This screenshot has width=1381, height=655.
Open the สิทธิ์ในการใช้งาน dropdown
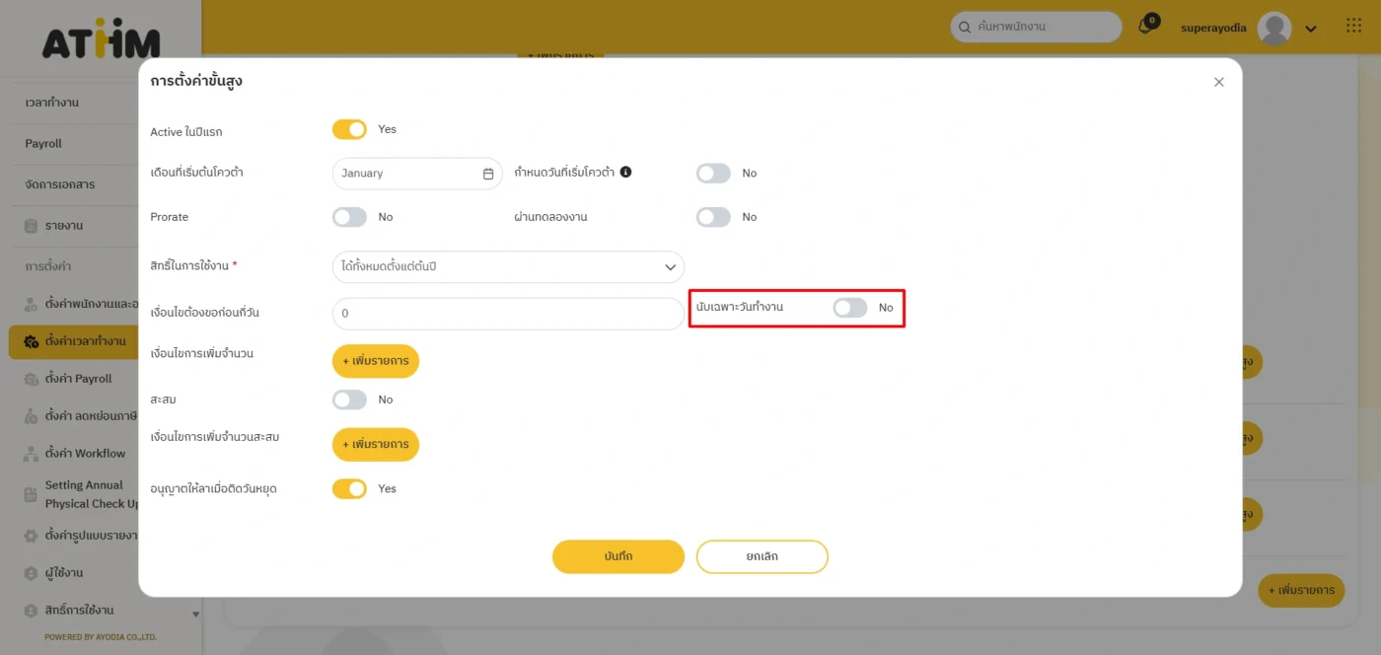[508, 266]
